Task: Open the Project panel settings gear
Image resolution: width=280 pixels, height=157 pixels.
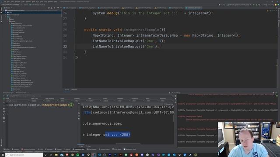Action: click(x=58, y=8)
